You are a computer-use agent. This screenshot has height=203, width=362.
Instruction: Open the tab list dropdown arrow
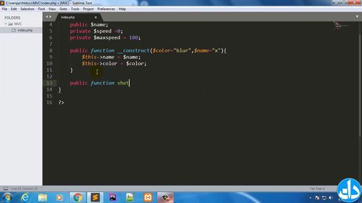[x=357, y=16]
